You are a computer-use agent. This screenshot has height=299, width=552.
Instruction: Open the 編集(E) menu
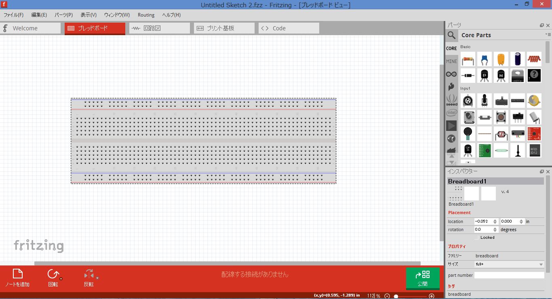point(39,15)
